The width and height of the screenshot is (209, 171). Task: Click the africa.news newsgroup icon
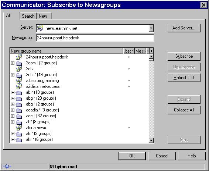tap(19, 128)
